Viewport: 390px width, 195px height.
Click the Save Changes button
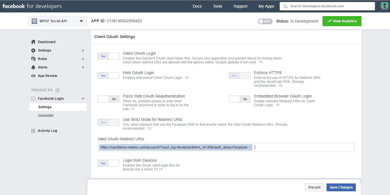pos(341,187)
